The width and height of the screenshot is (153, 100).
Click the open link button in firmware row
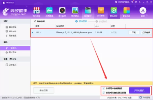pos(146,32)
